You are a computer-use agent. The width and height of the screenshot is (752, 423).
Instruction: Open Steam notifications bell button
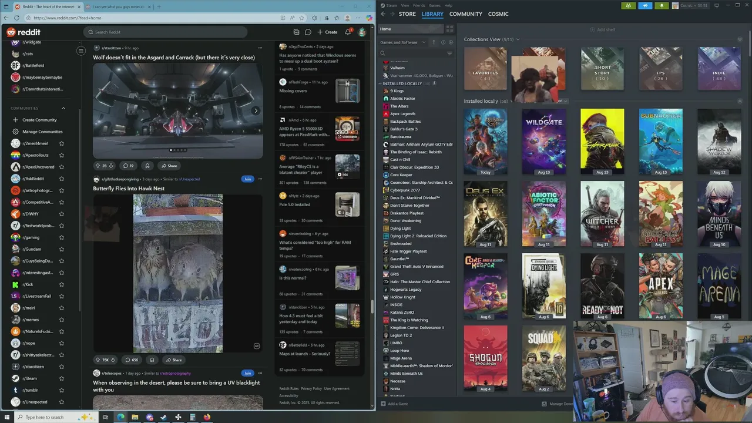pos(662,5)
